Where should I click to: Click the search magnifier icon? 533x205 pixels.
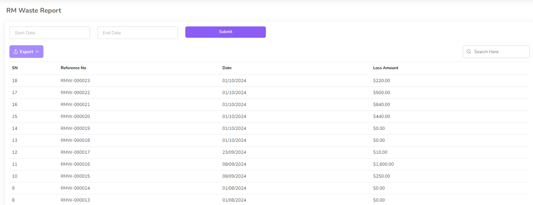tap(469, 52)
